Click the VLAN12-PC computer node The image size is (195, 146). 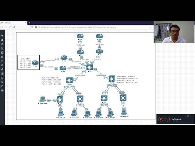click(x=74, y=113)
